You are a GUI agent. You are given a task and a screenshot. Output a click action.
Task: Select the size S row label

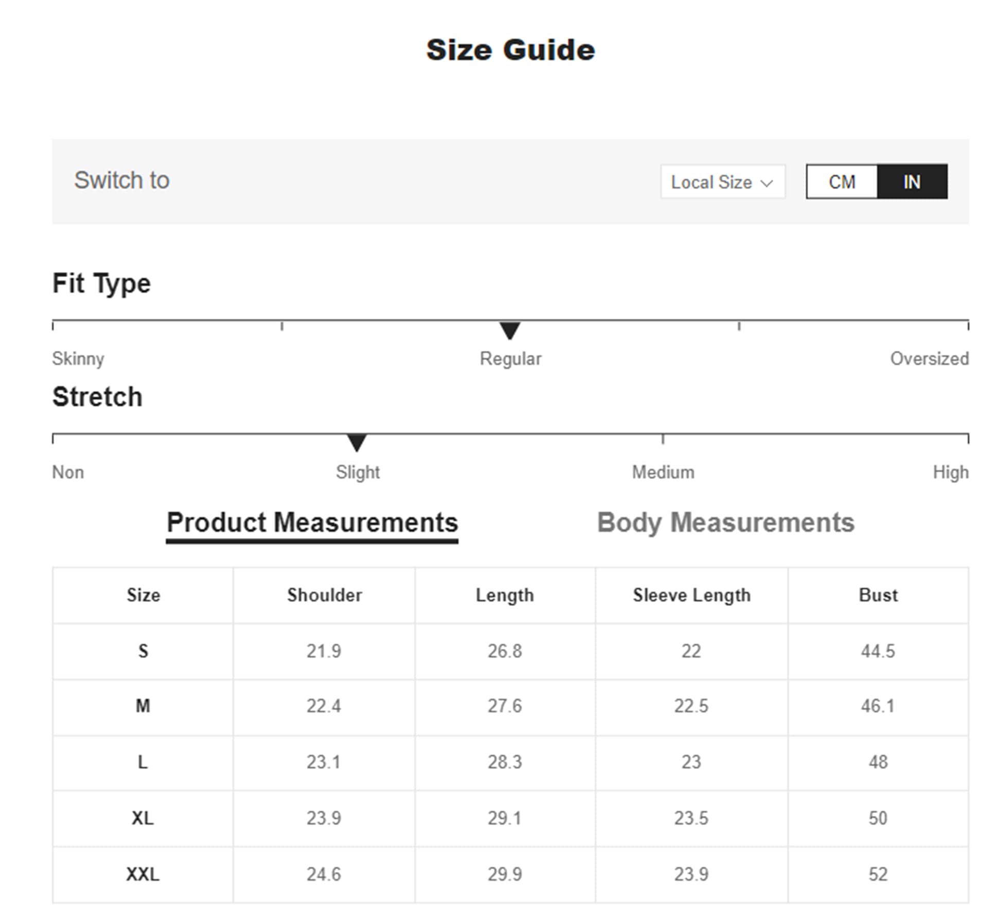point(143,651)
